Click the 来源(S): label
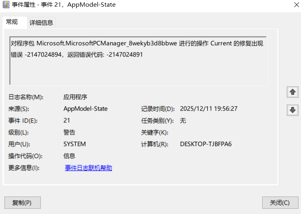Screen dimensions: 301x214 (18, 109)
